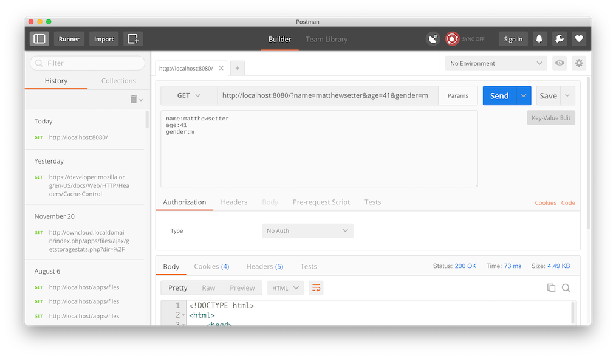Switch to the Builder tab
This screenshot has height=358, width=616.
[x=279, y=40]
